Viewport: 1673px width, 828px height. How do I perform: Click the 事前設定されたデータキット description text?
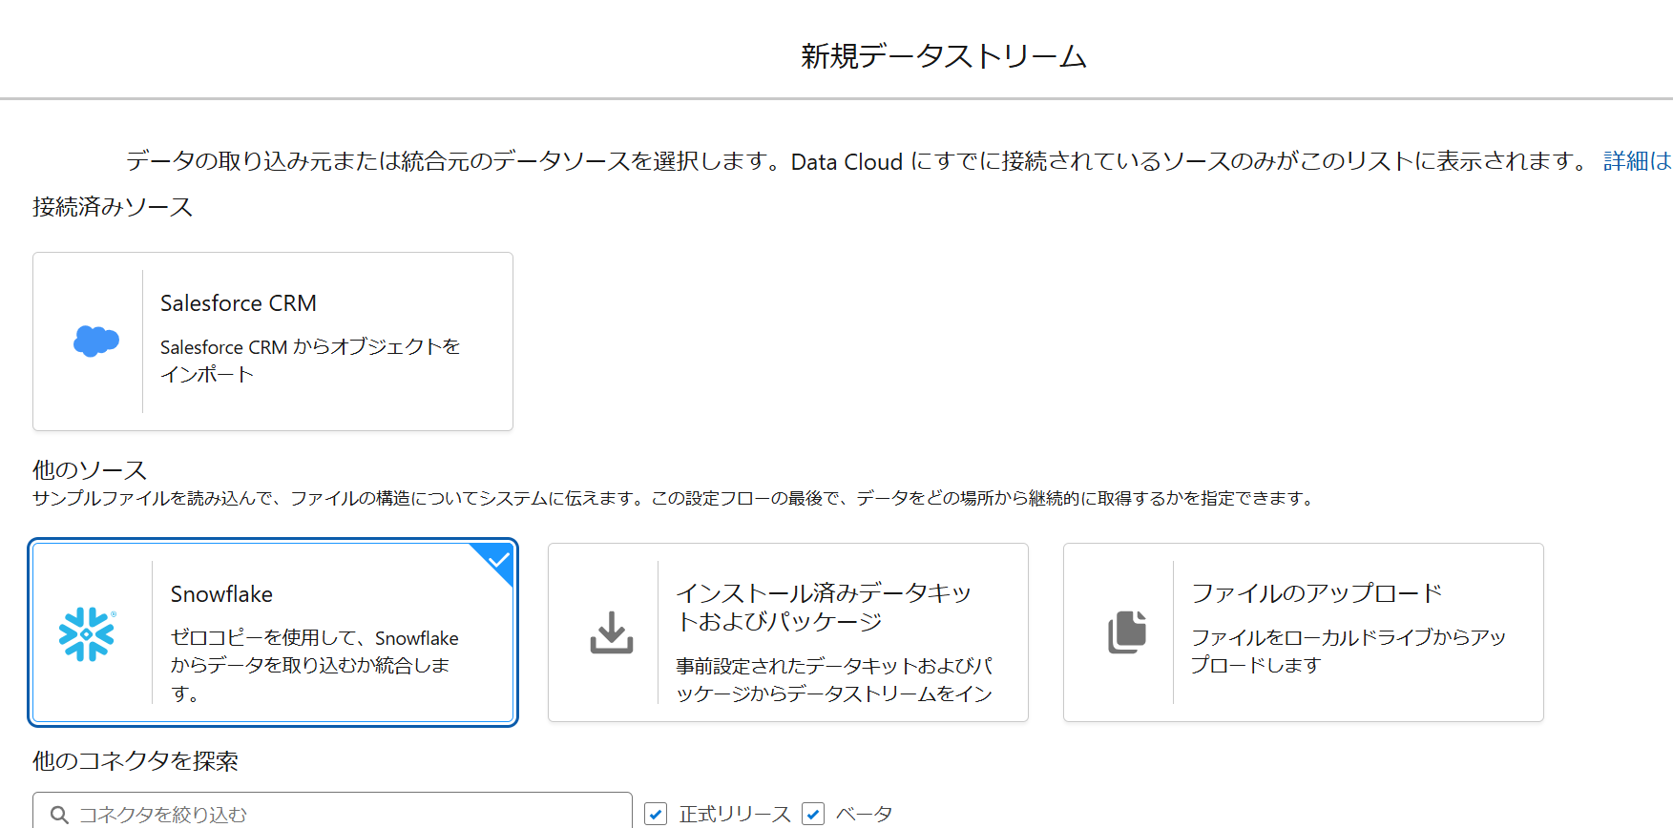pos(835,679)
